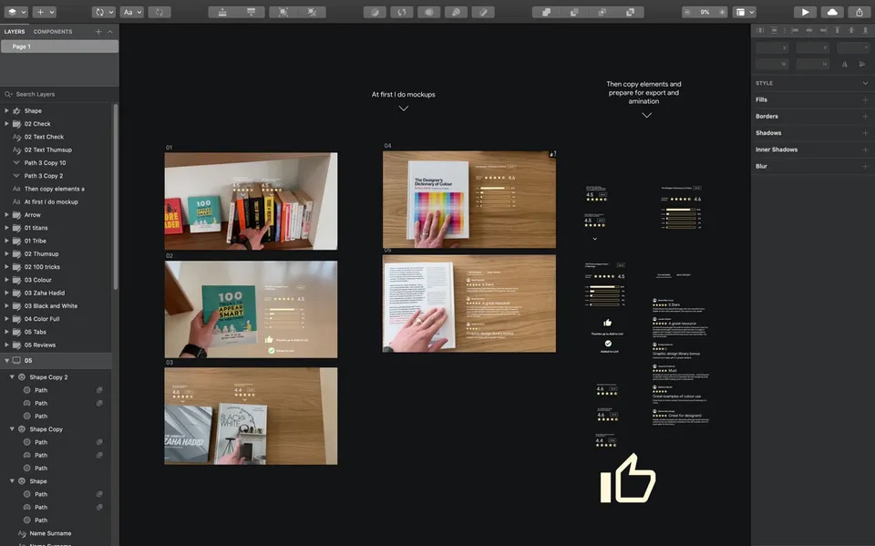This screenshot has height=546, width=875.
Task: Click the Search Layers field
Action: (x=58, y=95)
